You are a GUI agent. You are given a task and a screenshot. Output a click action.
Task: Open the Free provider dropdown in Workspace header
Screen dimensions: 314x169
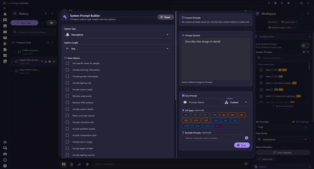[273, 22]
